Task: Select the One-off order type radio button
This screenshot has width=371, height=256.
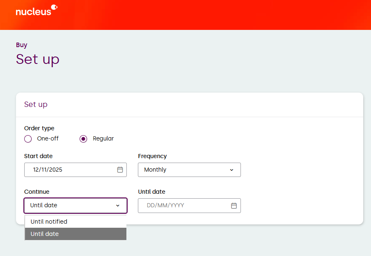Action: tap(28, 139)
